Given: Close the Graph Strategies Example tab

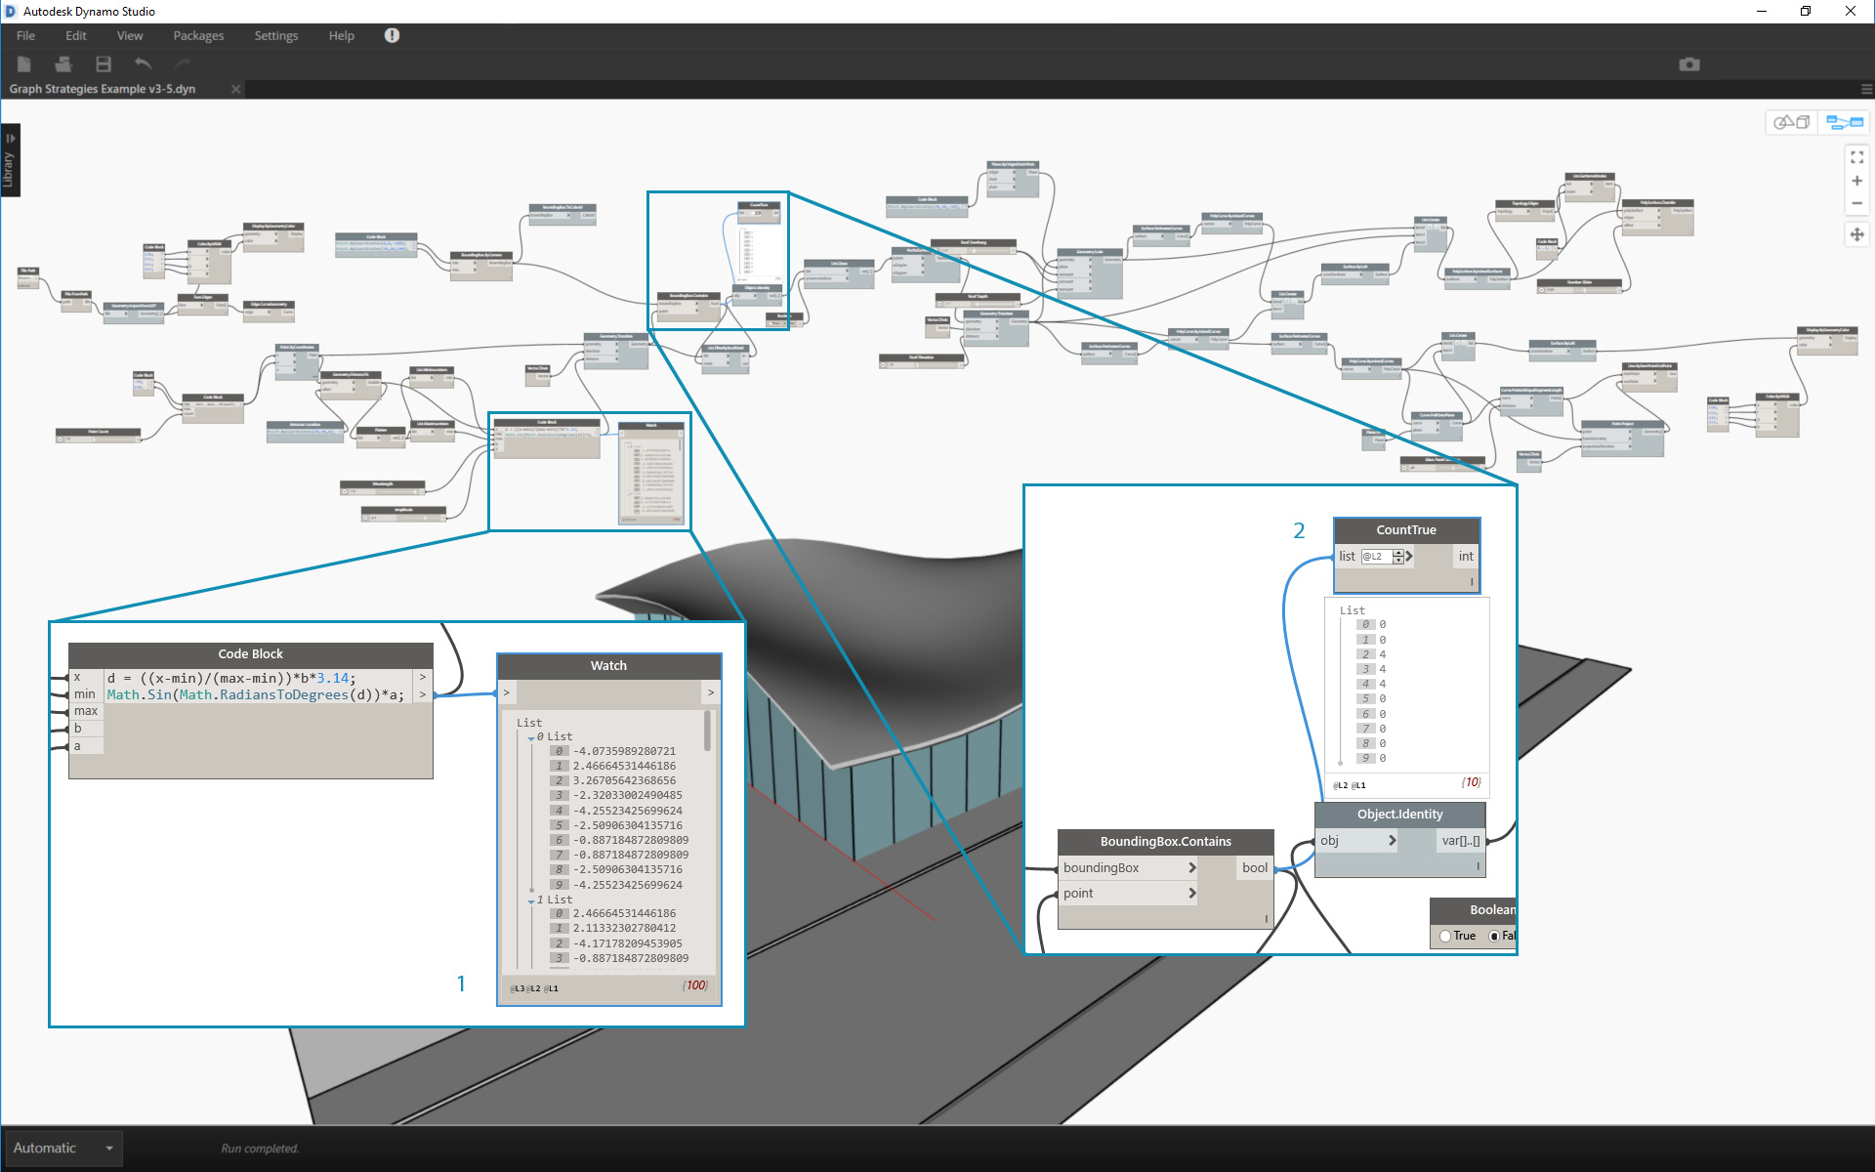Looking at the screenshot, I should click(x=235, y=89).
